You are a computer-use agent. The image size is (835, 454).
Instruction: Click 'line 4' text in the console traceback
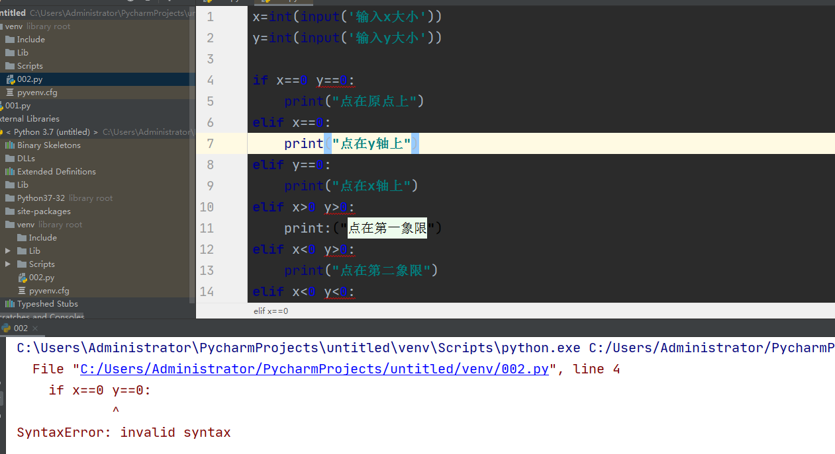point(597,369)
